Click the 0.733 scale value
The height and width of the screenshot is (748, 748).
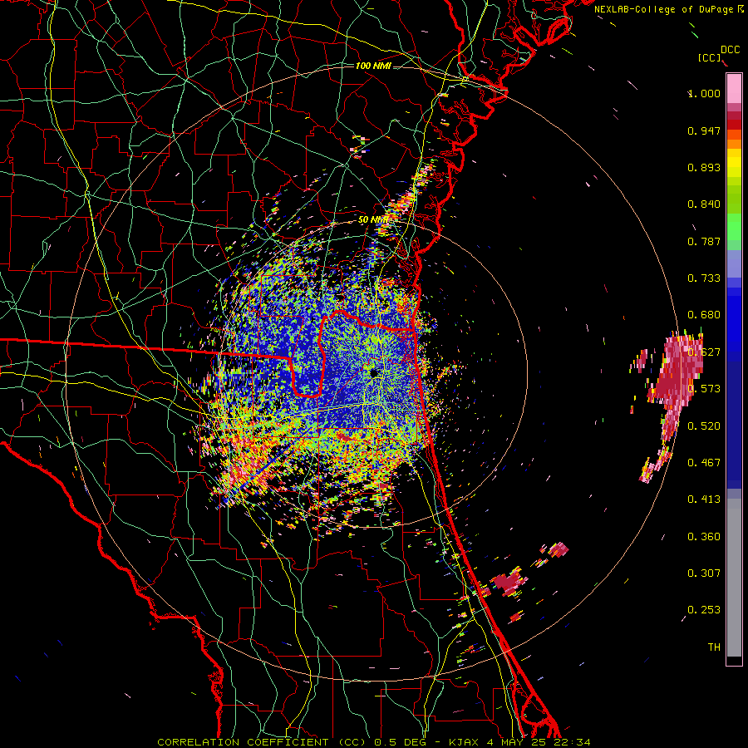click(x=704, y=278)
